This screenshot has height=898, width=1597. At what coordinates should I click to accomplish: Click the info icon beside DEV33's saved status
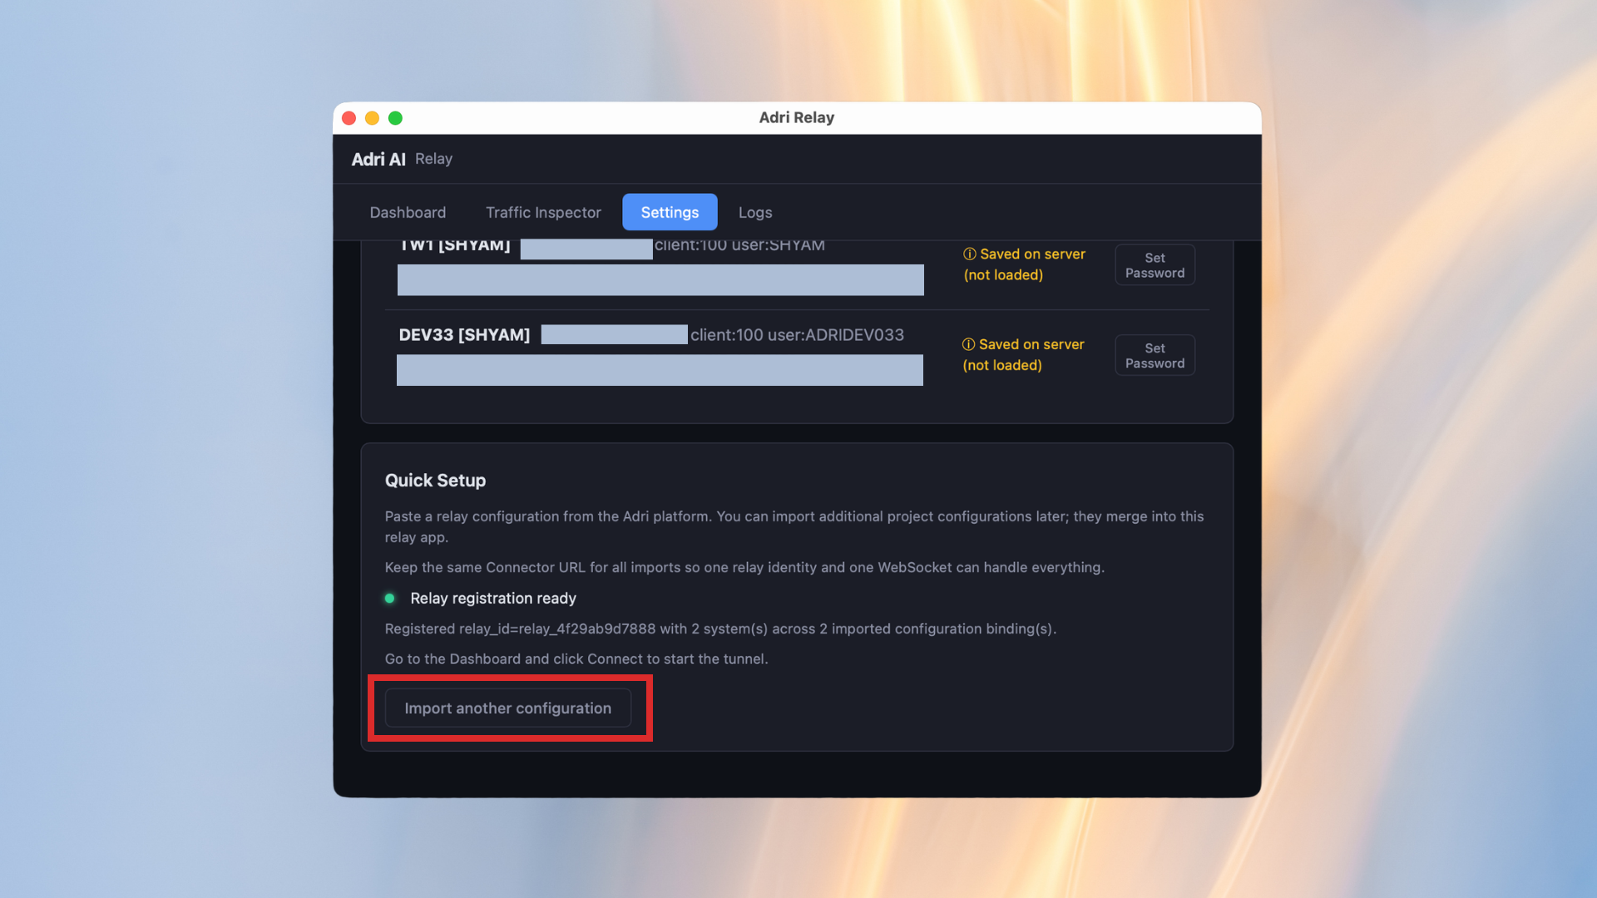[x=968, y=344]
